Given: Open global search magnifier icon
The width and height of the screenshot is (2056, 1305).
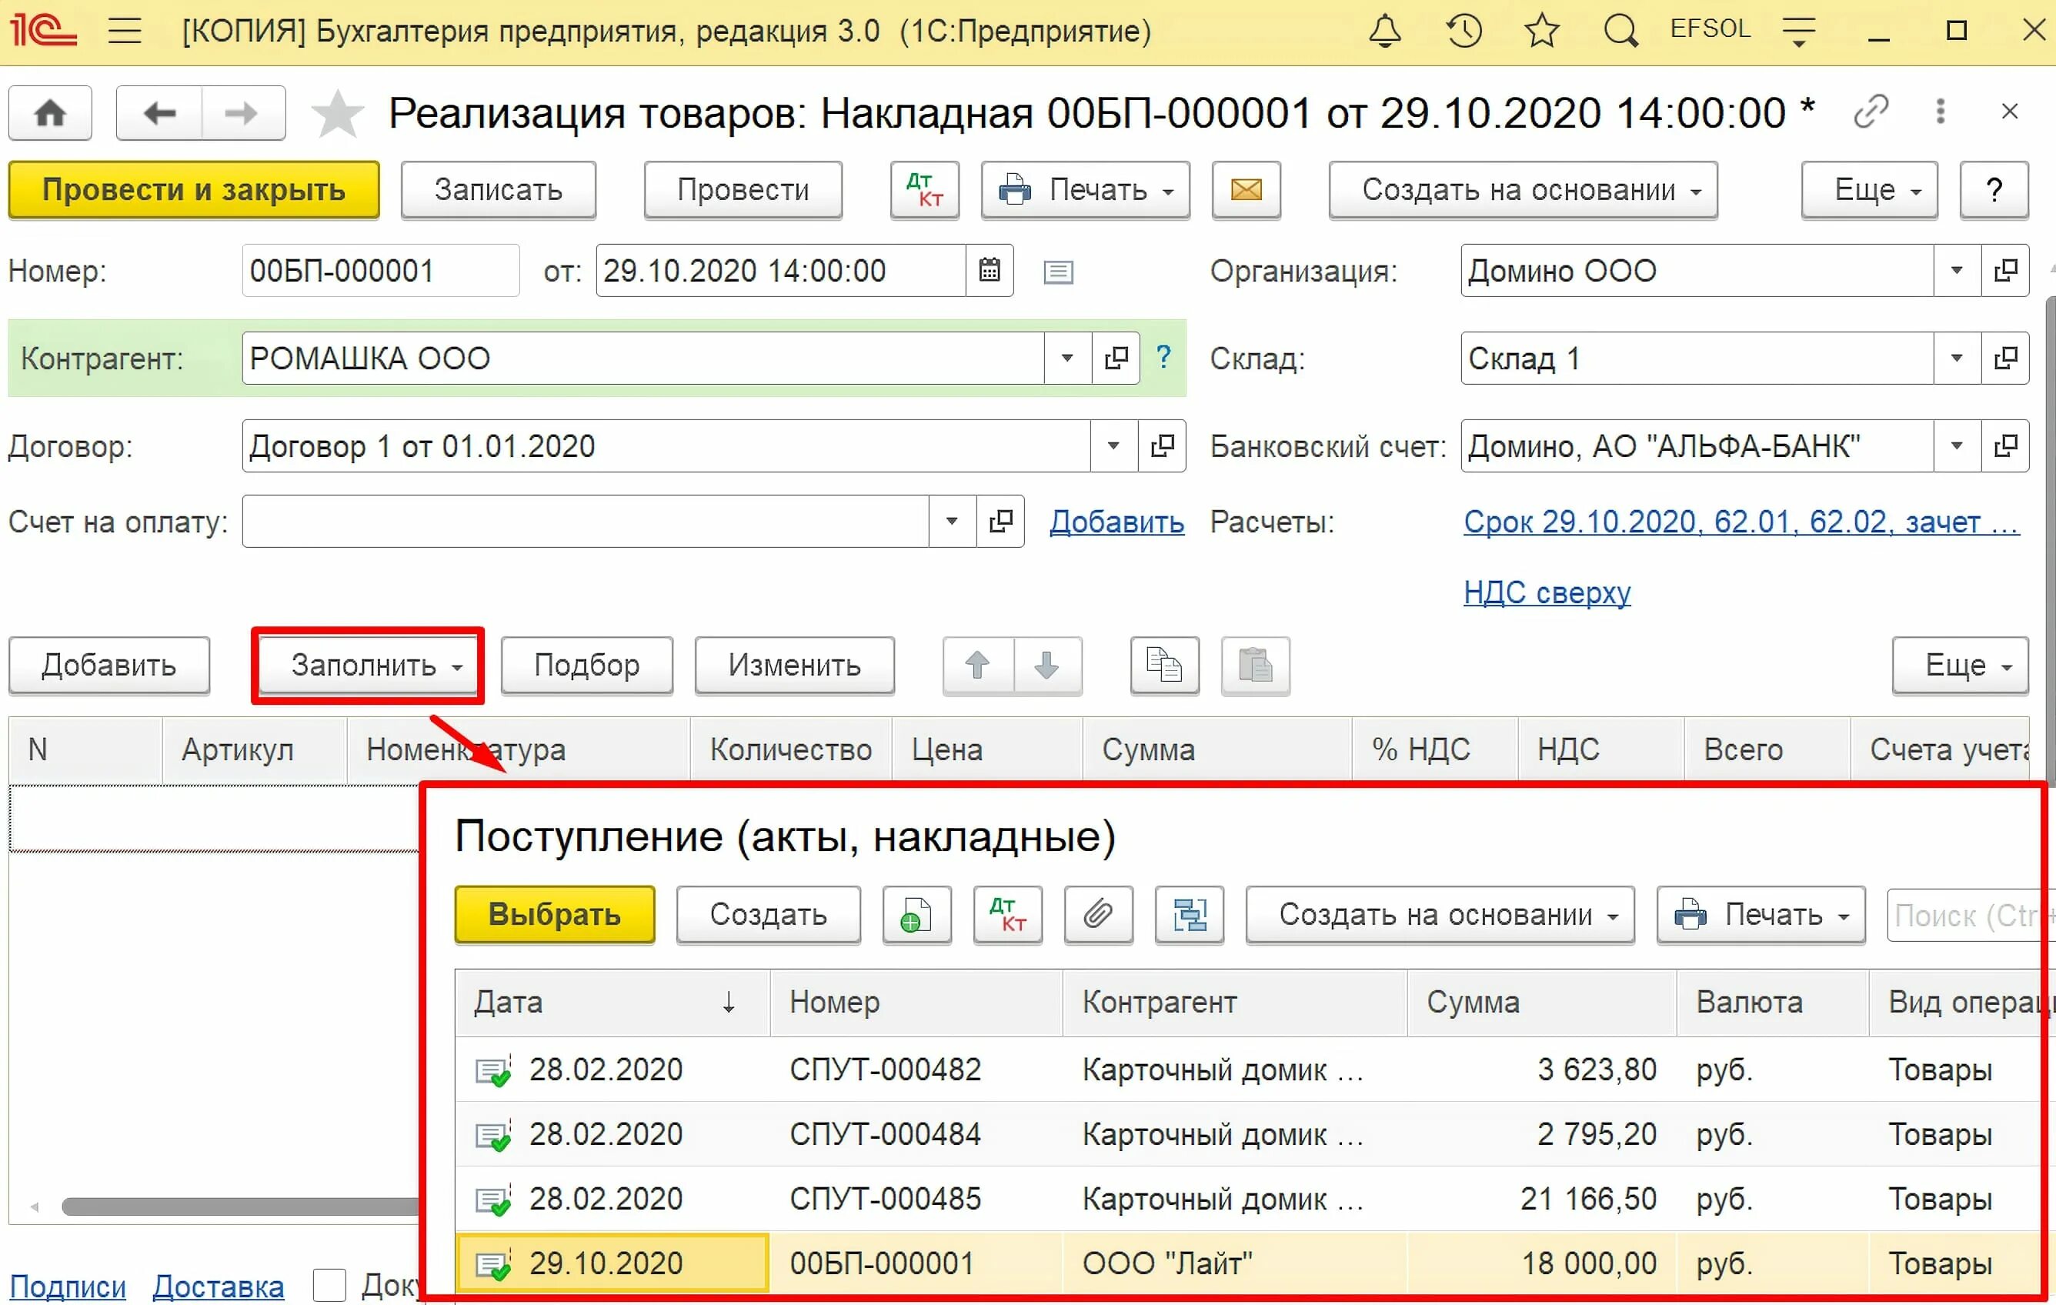Looking at the screenshot, I should tap(1620, 32).
